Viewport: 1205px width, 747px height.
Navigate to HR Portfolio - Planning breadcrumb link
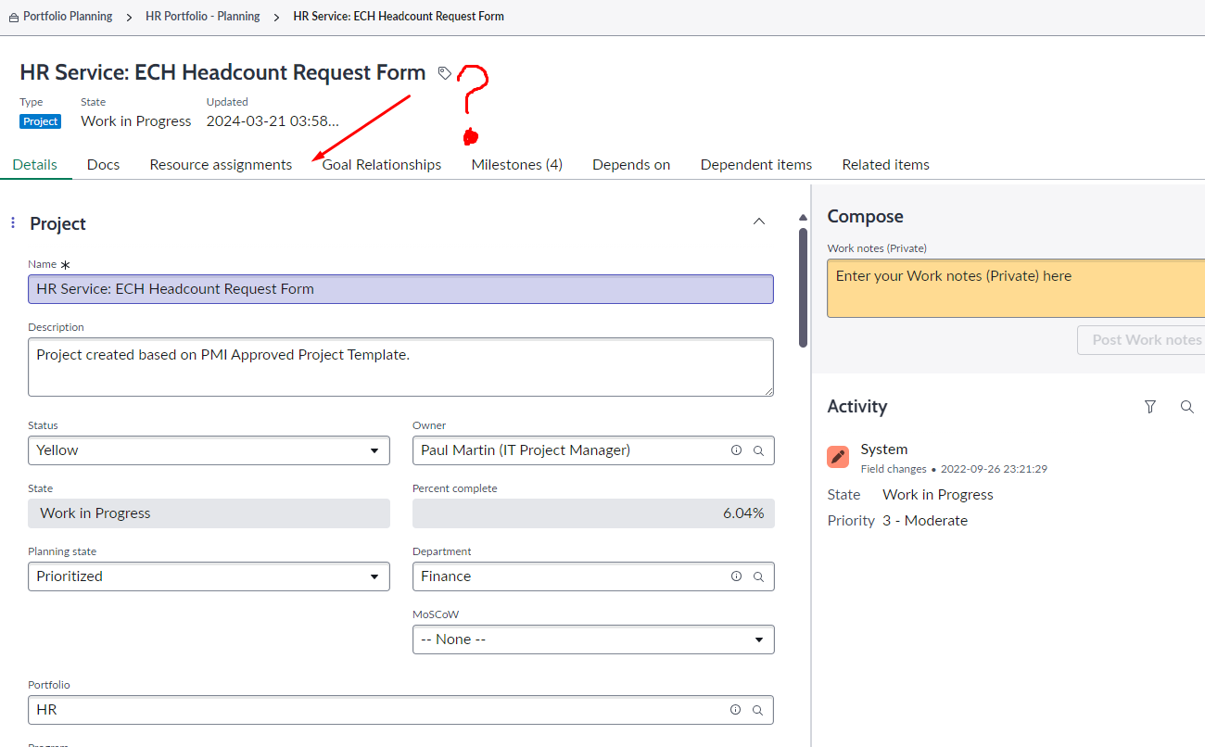pos(202,16)
